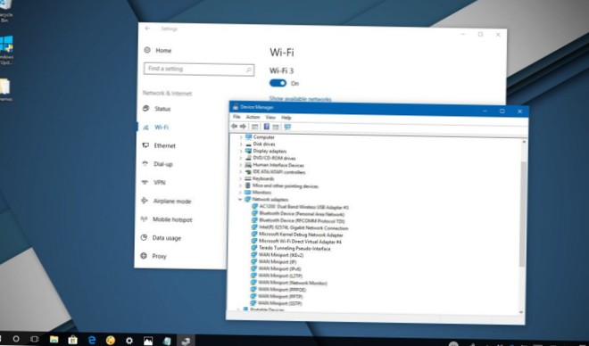This screenshot has height=346, width=589.
Task: Select WAN Miniport (PPTP)
Action: (280, 296)
